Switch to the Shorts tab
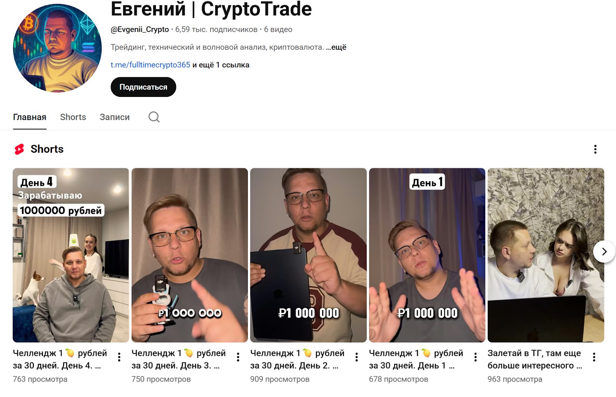Screen dimensions: 616x397 click(x=73, y=117)
